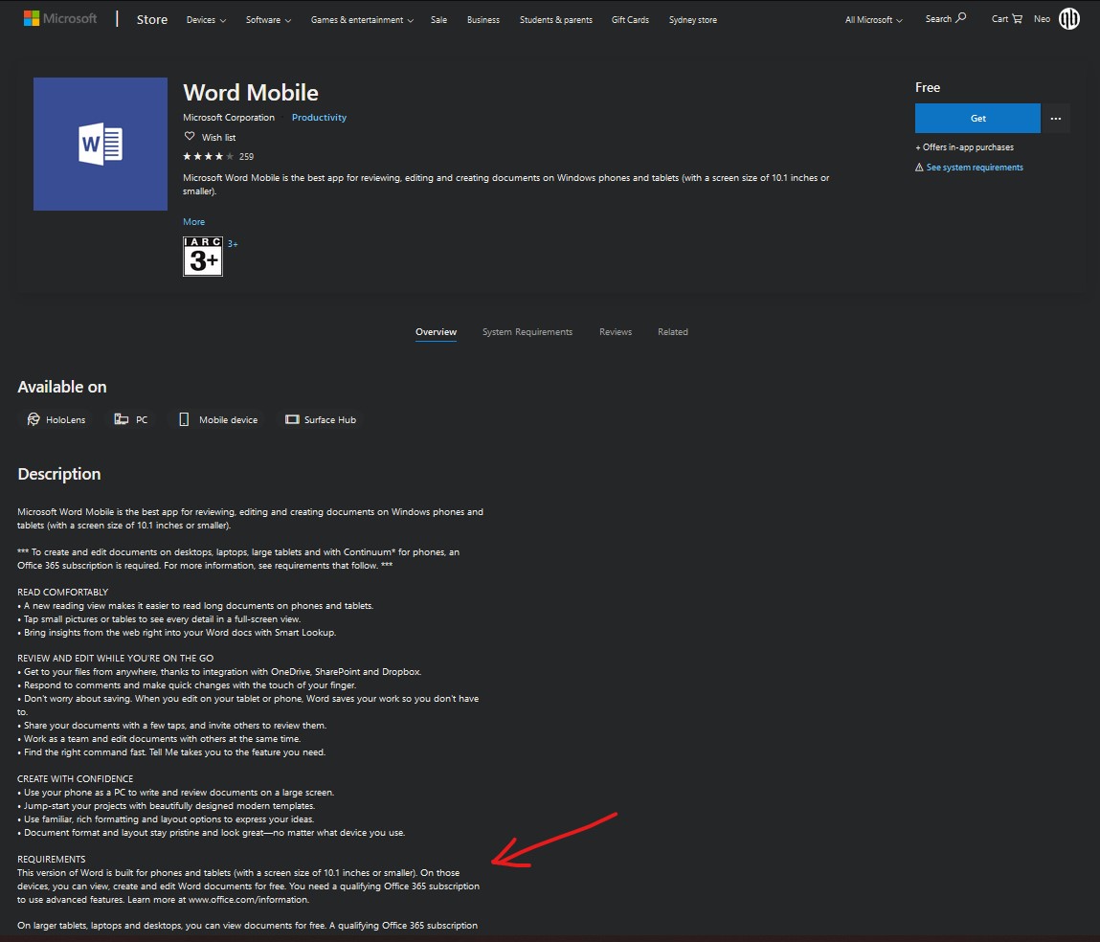Click the Free price label
This screenshot has height=942, width=1100.
click(x=927, y=88)
